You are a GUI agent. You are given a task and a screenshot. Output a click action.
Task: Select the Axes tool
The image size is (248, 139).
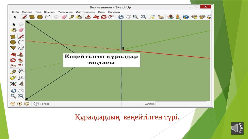[x=13, y=84]
